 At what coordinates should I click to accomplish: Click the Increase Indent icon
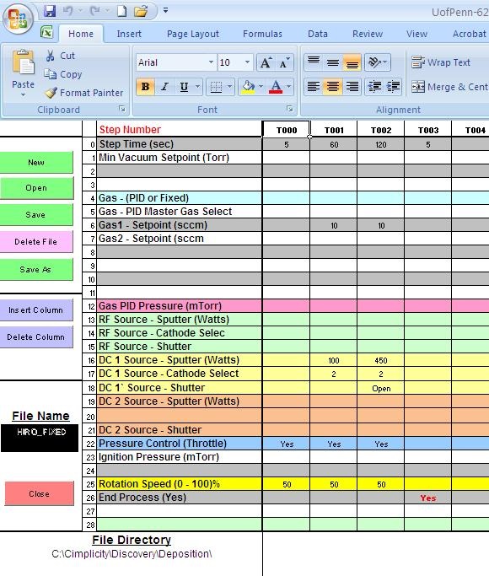[x=393, y=87]
